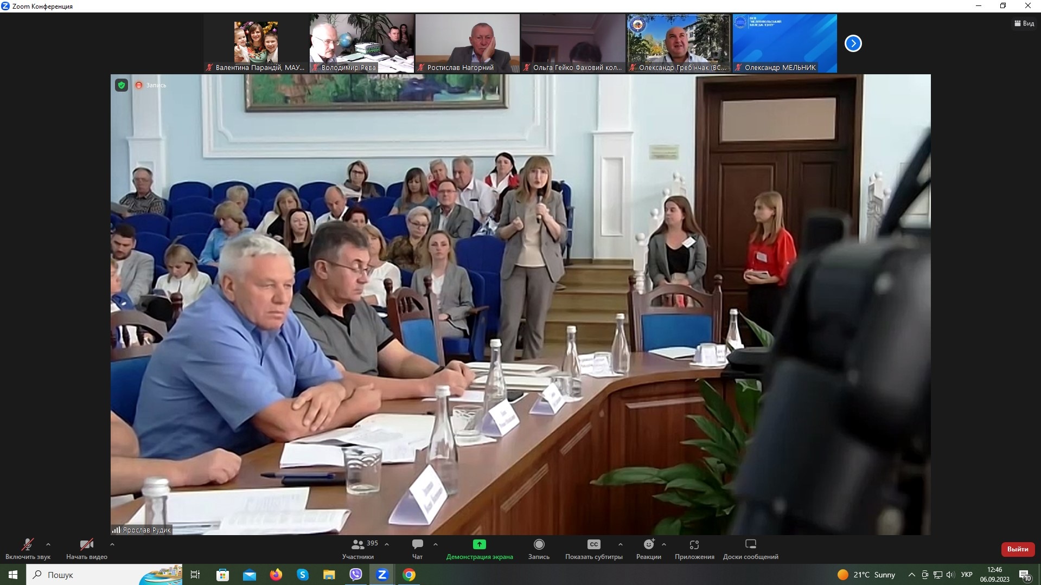Open the Чат chat panel
Image resolution: width=1041 pixels, height=585 pixels.
[x=417, y=548]
